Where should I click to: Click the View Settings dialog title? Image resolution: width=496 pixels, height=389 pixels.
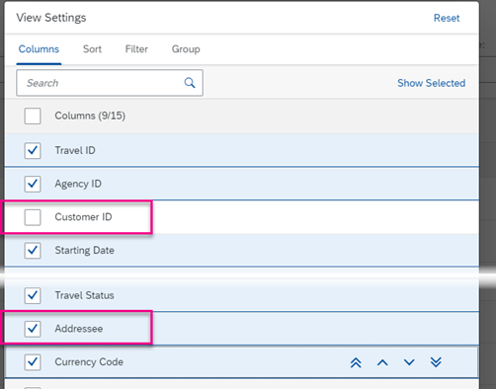[x=51, y=18]
